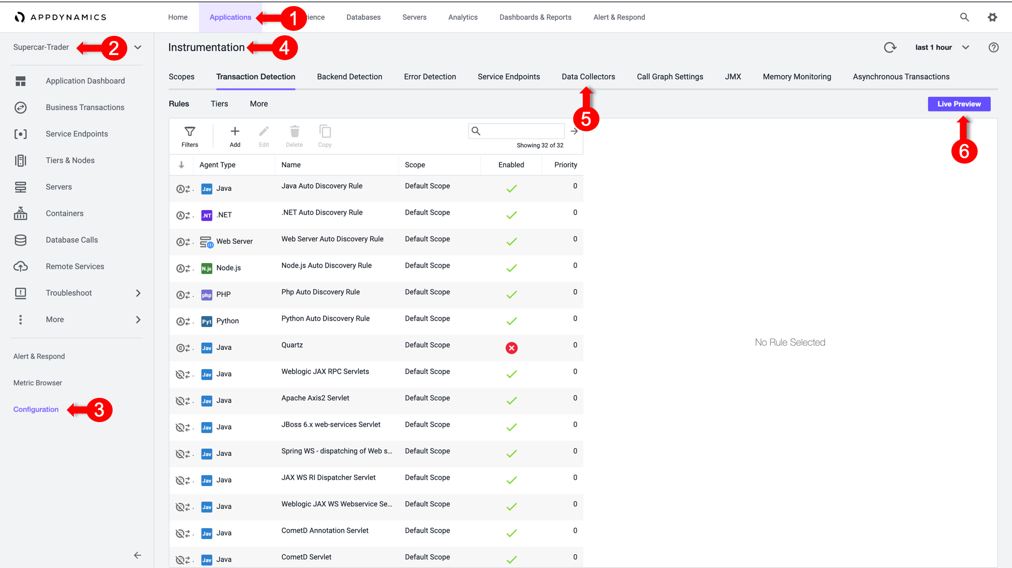This screenshot has height=568, width=1012.
Task: Click the Live Preview button
Action: [959, 104]
